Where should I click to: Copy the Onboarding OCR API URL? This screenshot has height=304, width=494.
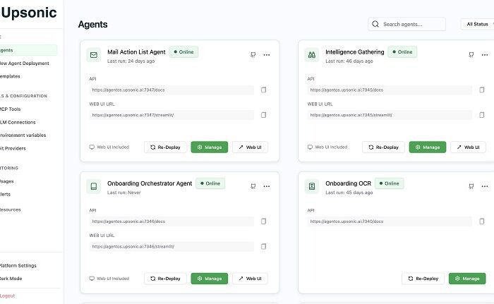click(482, 221)
